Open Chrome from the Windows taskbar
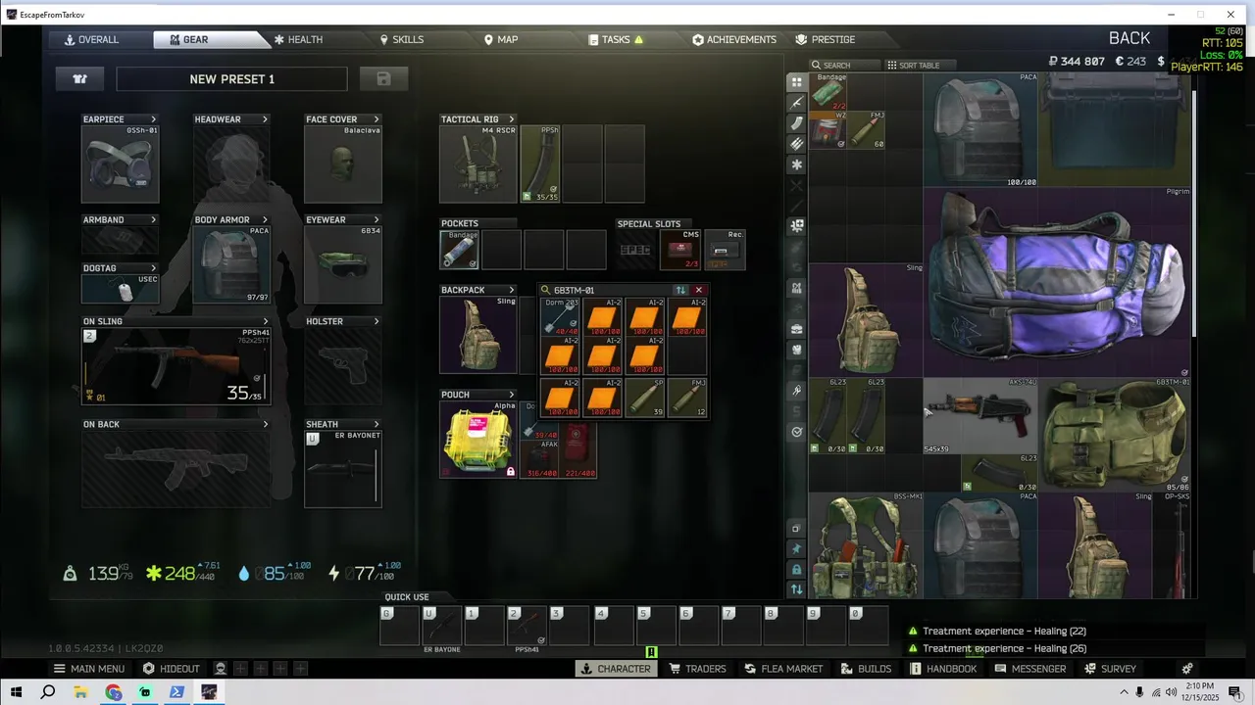Image resolution: width=1255 pixels, height=705 pixels. [x=113, y=692]
